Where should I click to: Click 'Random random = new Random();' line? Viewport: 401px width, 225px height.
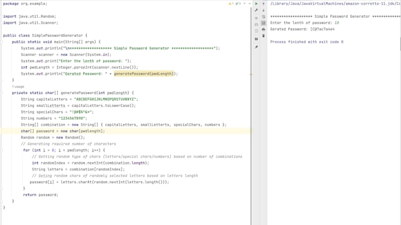(53, 137)
